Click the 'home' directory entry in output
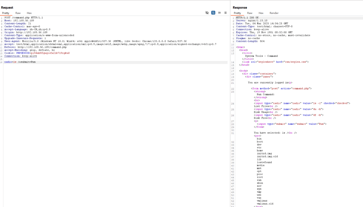The image size is (363, 207). tap(260, 150)
